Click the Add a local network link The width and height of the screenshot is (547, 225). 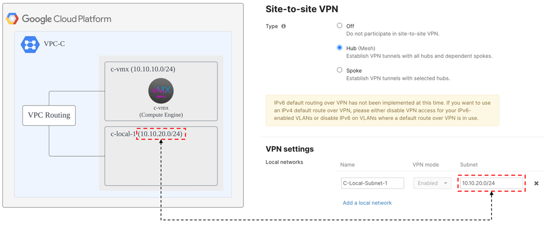367,203
